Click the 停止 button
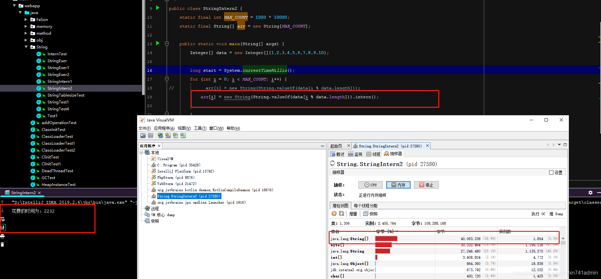This screenshot has height=279, width=601. [x=426, y=185]
